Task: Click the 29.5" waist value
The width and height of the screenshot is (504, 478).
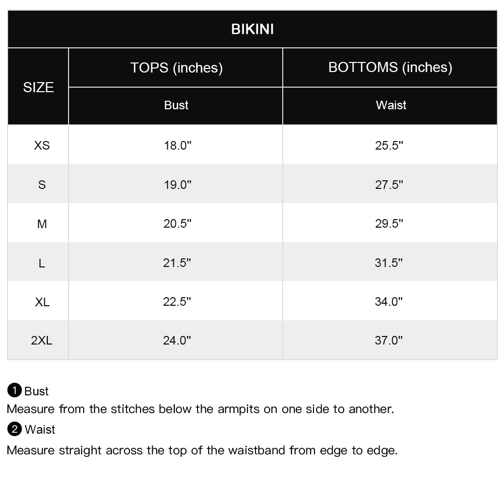Action: coord(389,224)
